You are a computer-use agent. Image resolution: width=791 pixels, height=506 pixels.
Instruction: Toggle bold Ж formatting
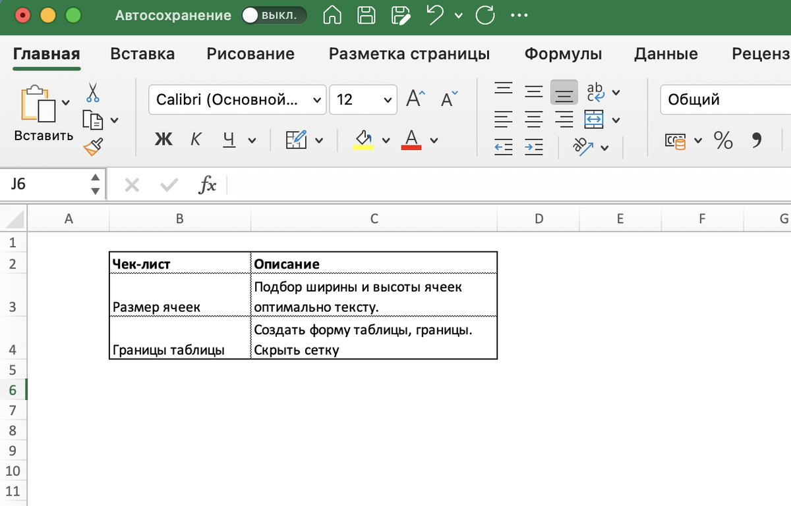163,139
